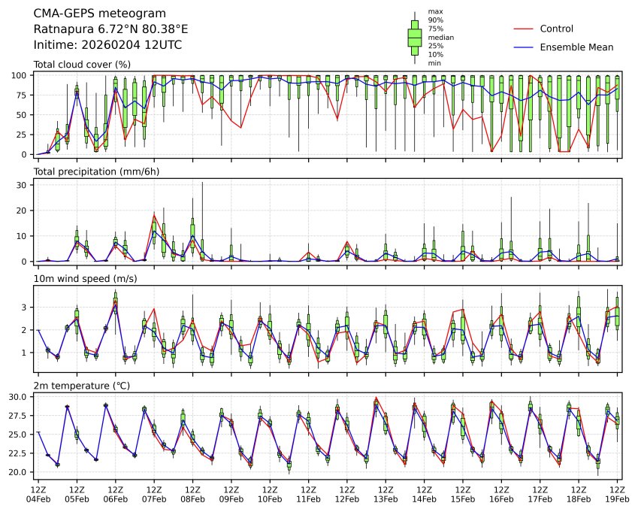Click the blue Ensemble Mean legend line
This screenshot has width=638, height=512.
523,47
